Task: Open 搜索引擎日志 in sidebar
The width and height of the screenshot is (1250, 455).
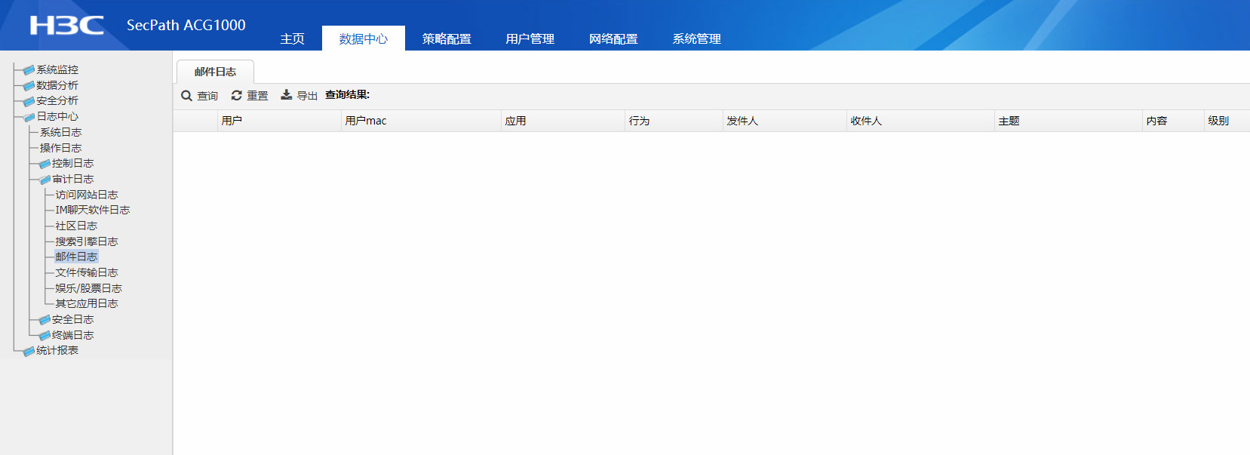Action: 87,241
